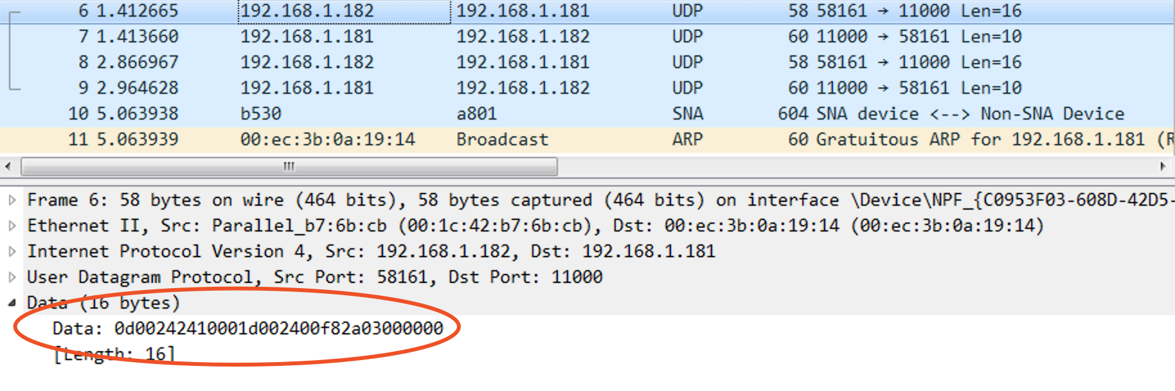Expand User Datagram Protocol row
The image size is (1175, 391).
coord(12,277)
